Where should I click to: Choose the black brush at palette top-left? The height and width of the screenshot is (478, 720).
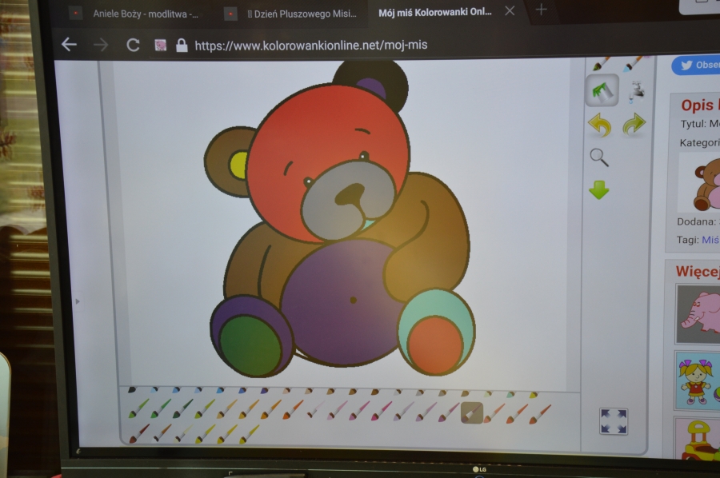132,390
